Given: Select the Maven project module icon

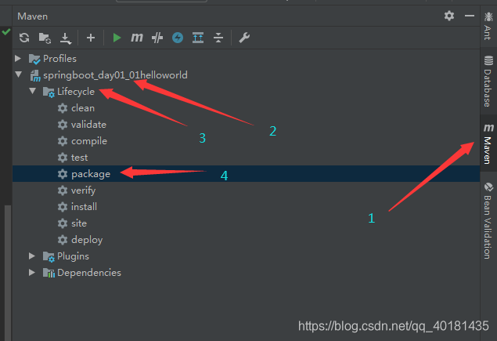Looking at the screenshot, I should point(35,75).
